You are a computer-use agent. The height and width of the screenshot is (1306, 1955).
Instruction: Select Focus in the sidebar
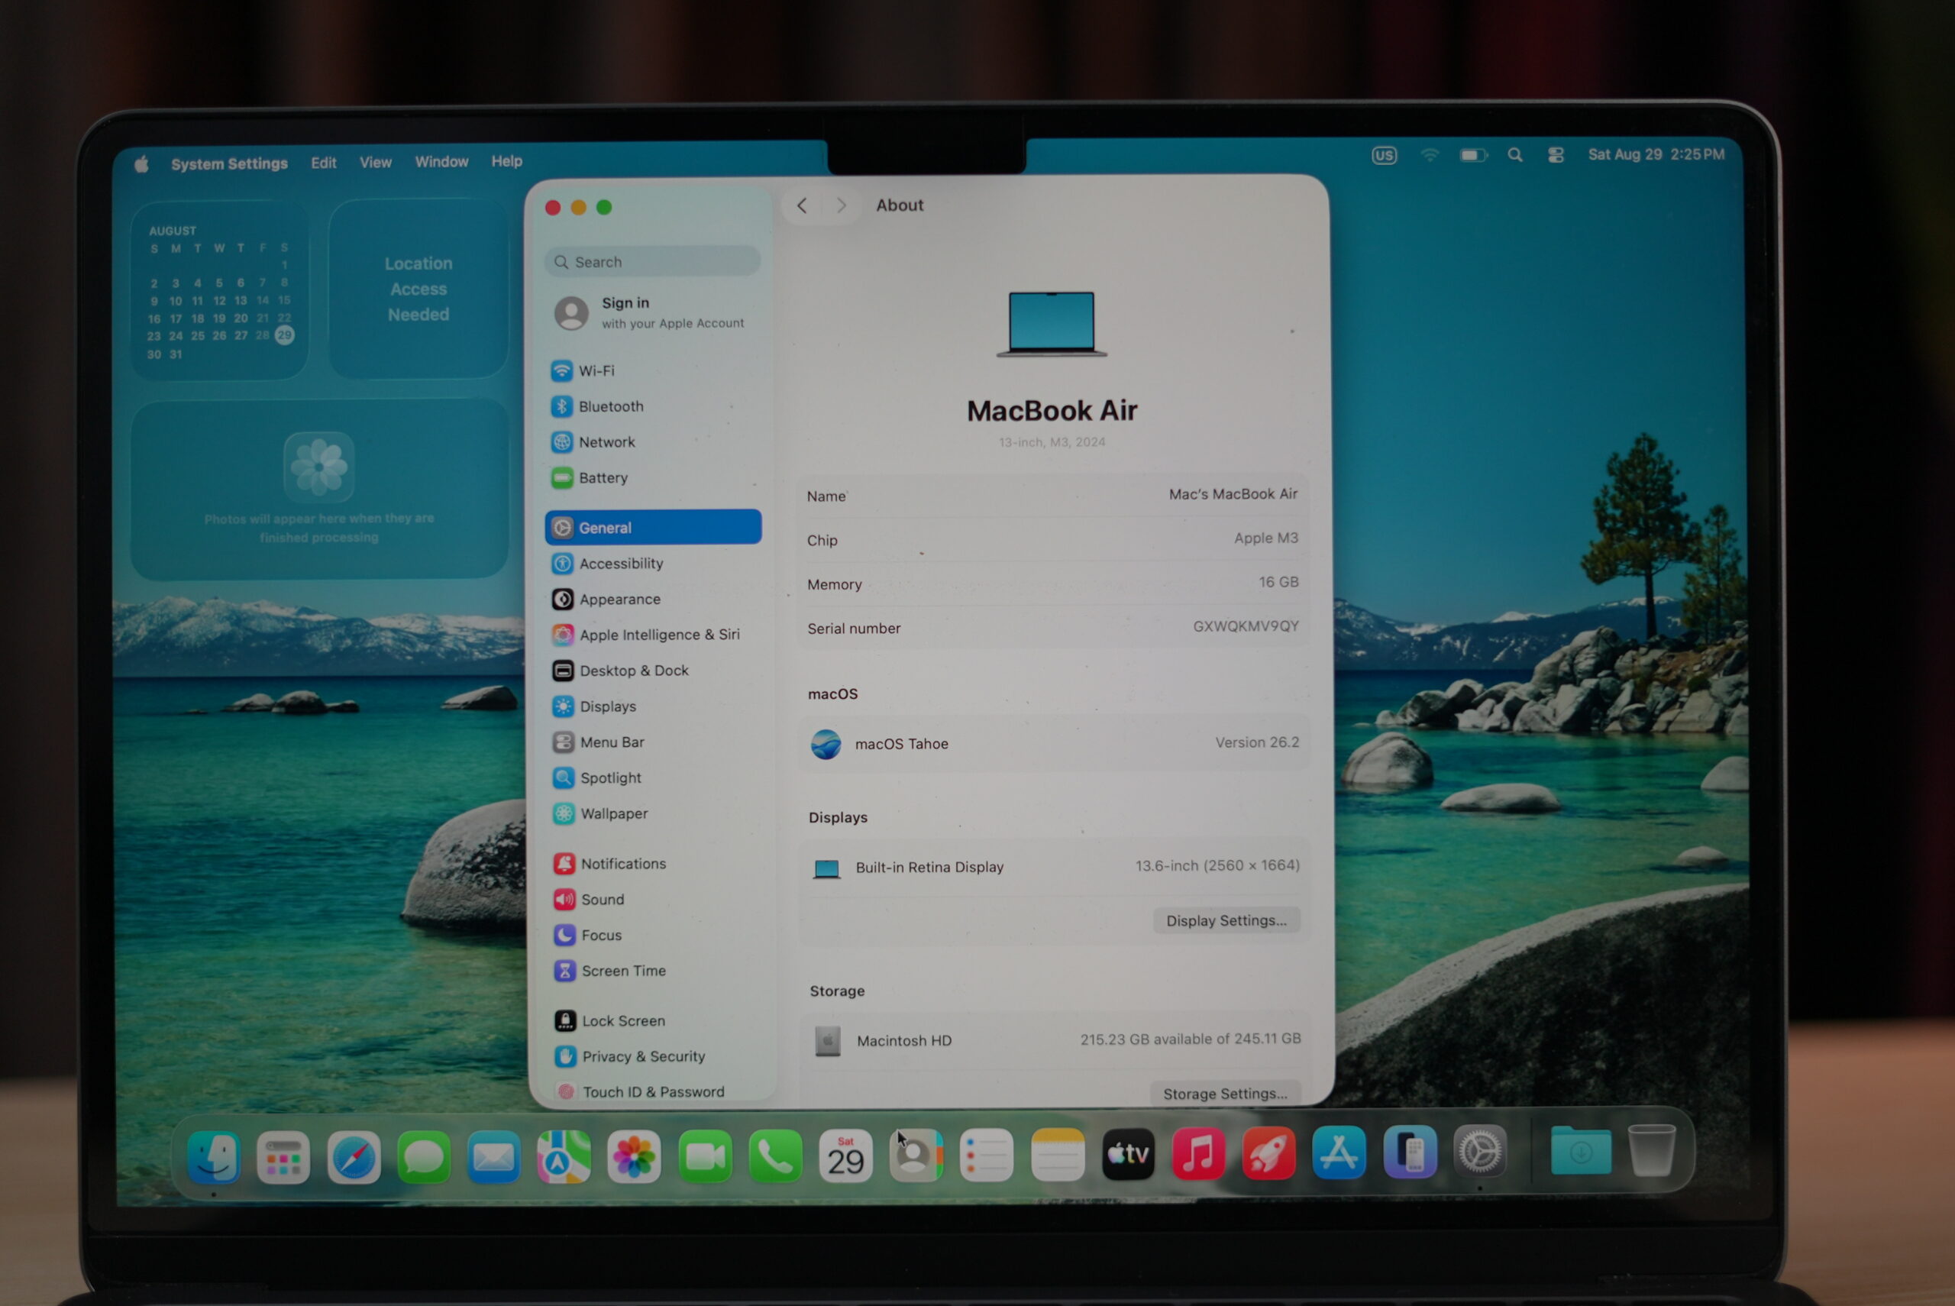coord(655,936)
